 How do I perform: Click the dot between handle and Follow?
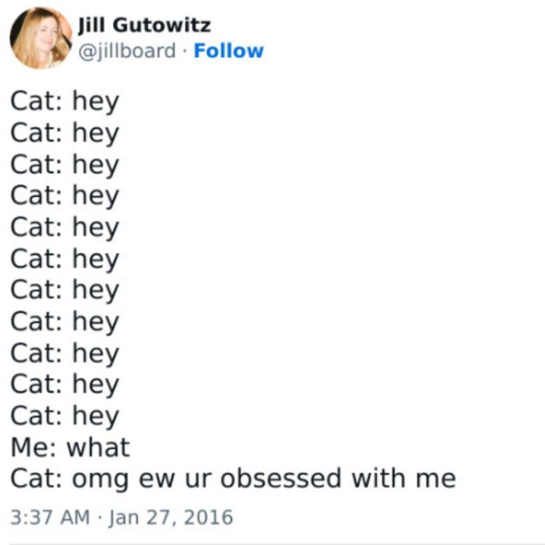[185, 51]
